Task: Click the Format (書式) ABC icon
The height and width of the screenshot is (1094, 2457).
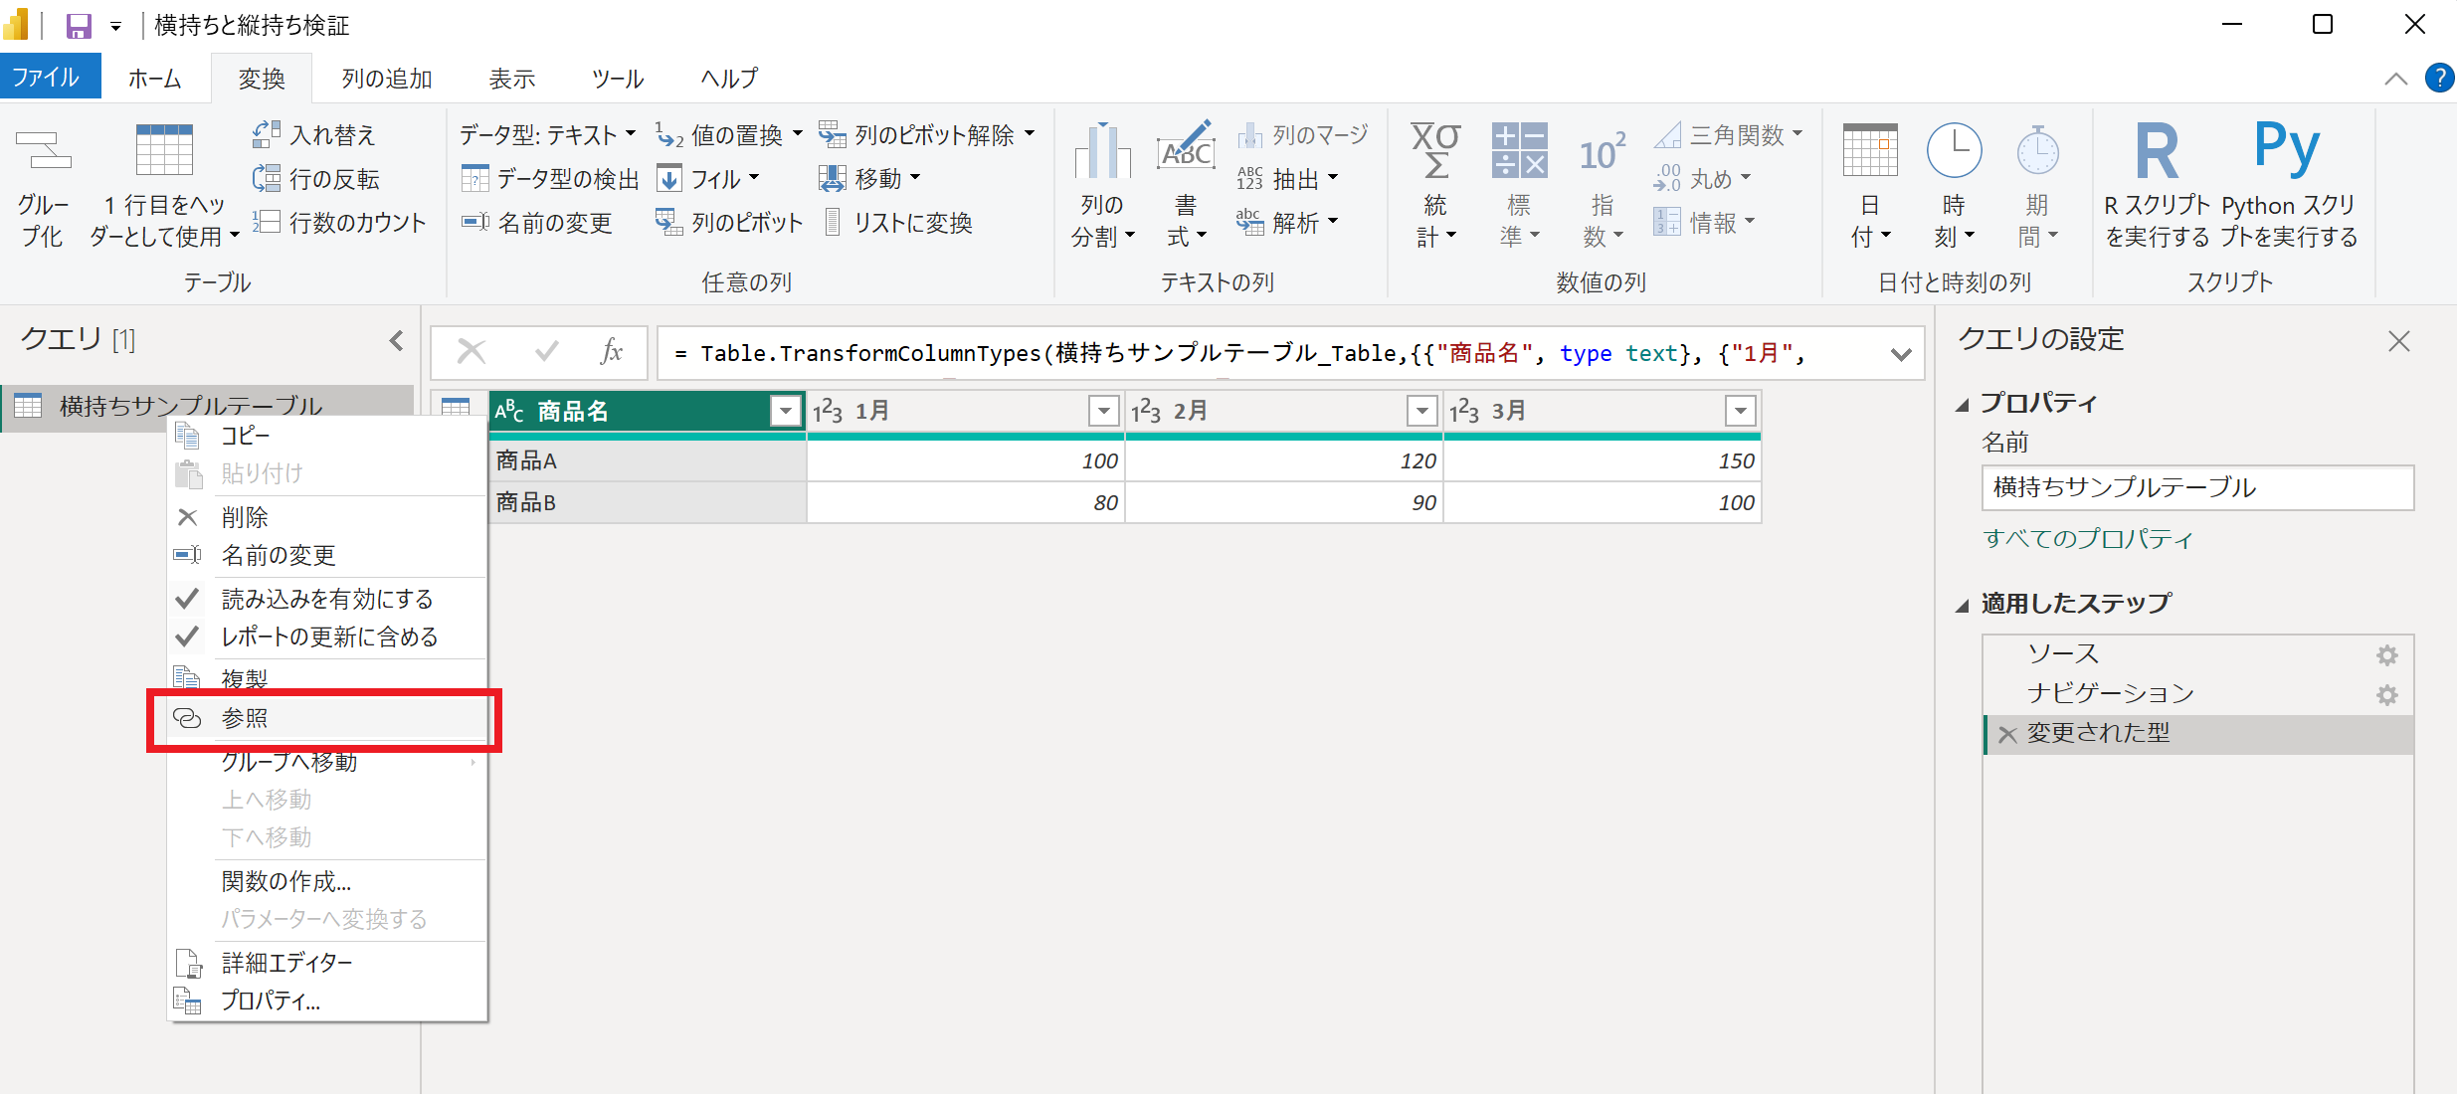Action: click(x=1186, y=147)
